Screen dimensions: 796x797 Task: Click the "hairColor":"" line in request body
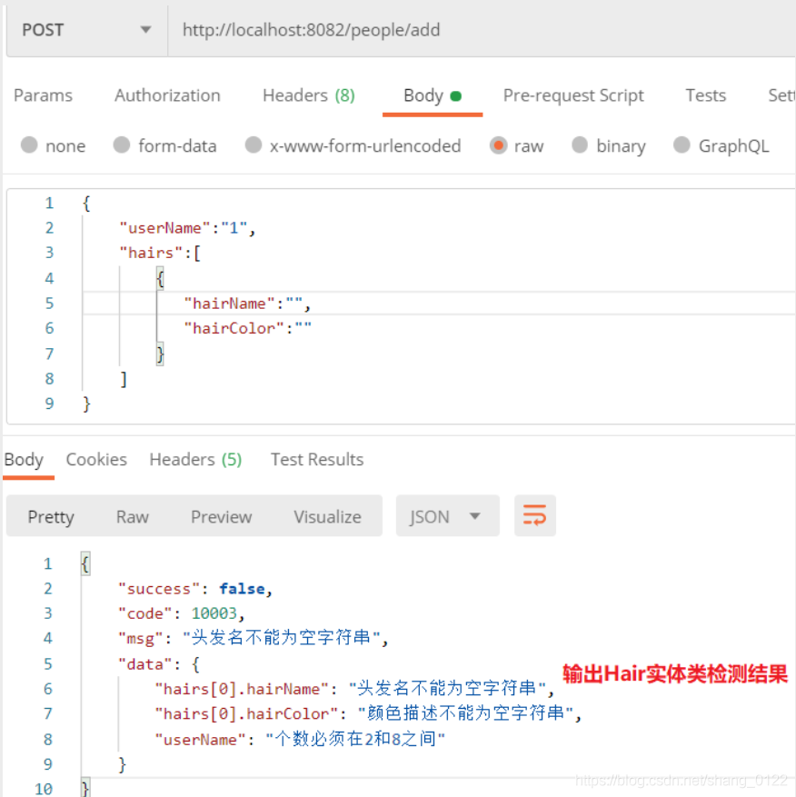point(247,328)
